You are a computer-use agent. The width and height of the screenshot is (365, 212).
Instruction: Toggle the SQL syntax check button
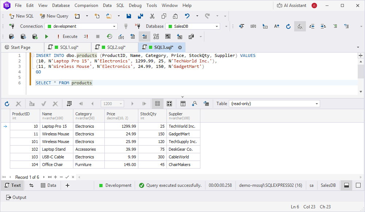300,26
